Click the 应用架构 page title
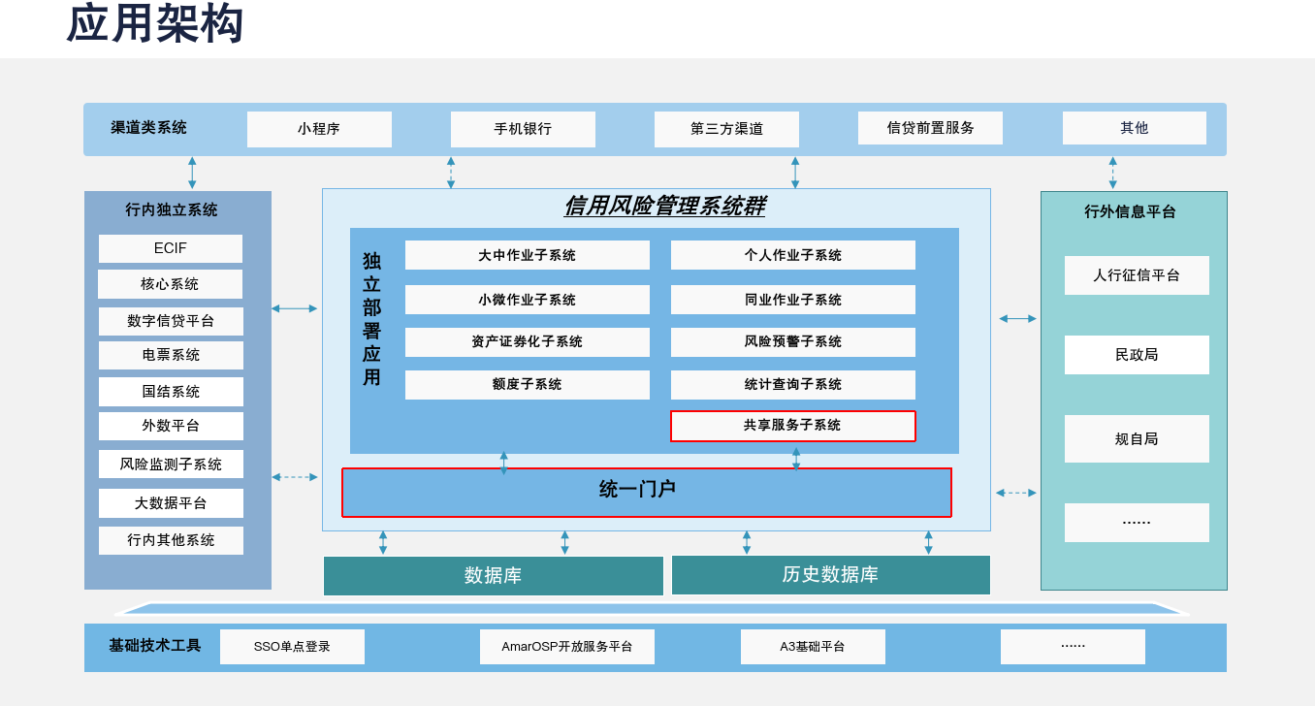The width and height of the screenshot is (1315, 706). pos(155,23)
